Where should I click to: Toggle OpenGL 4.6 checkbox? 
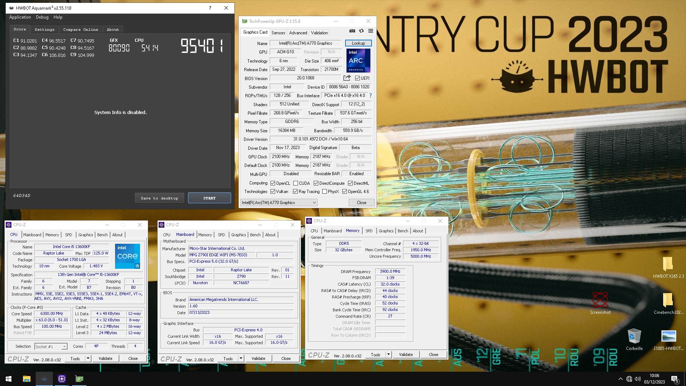click(x=344, y=192)
